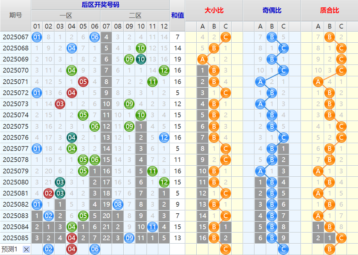
Task: Click gray 16 cell in 2025085 大小比
Action: (x=202, y=238)
